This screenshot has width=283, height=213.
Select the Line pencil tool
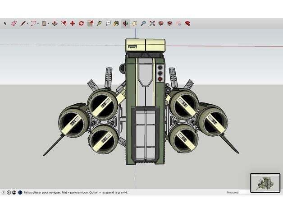(23, 23)
